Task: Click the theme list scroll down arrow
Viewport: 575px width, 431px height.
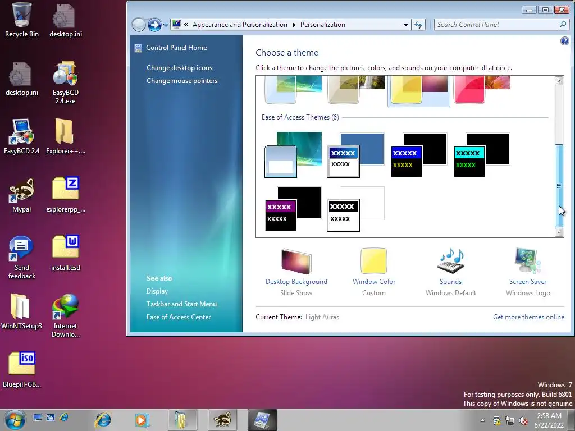Action: pos(559,232)
